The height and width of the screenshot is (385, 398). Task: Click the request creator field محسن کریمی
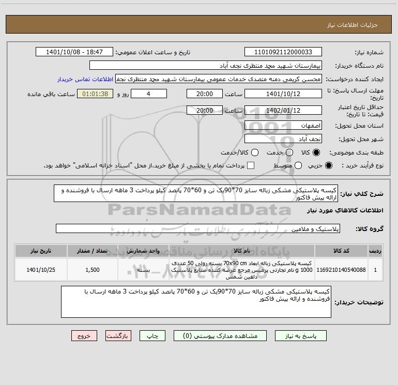click(219, 79)
